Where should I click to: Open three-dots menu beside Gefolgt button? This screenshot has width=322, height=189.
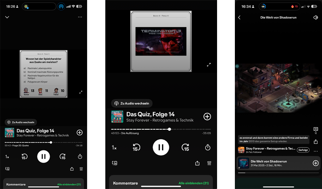coord(316,151)
